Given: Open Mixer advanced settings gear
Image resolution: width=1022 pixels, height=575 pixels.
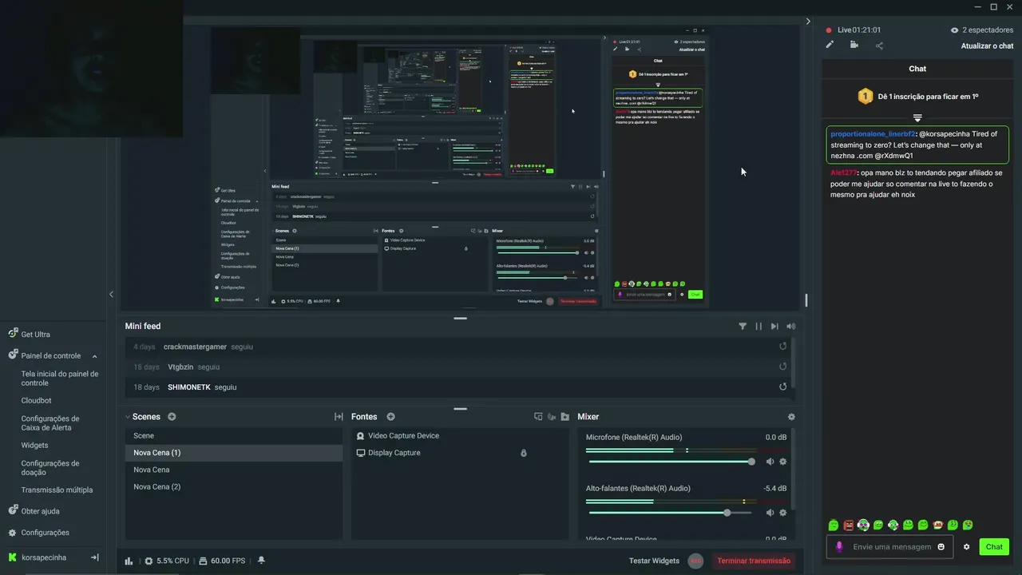Looking at the screenshot, I should [x=791, y=417].
